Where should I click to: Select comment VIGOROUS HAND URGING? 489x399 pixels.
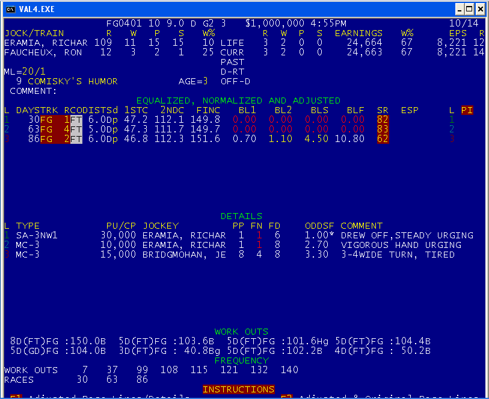click(401, 245)
